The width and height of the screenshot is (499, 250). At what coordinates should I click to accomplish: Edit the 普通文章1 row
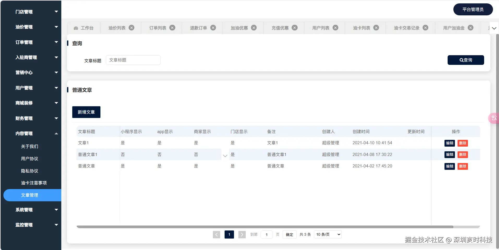tap(449, 154)
